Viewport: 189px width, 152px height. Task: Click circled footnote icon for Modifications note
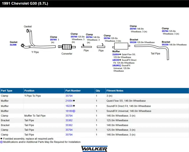1,142
